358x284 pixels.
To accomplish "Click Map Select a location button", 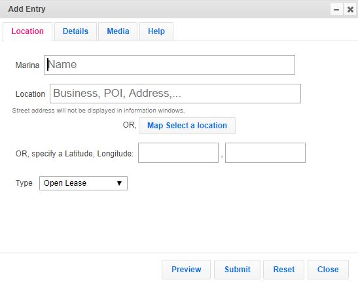I will point(187,126).
